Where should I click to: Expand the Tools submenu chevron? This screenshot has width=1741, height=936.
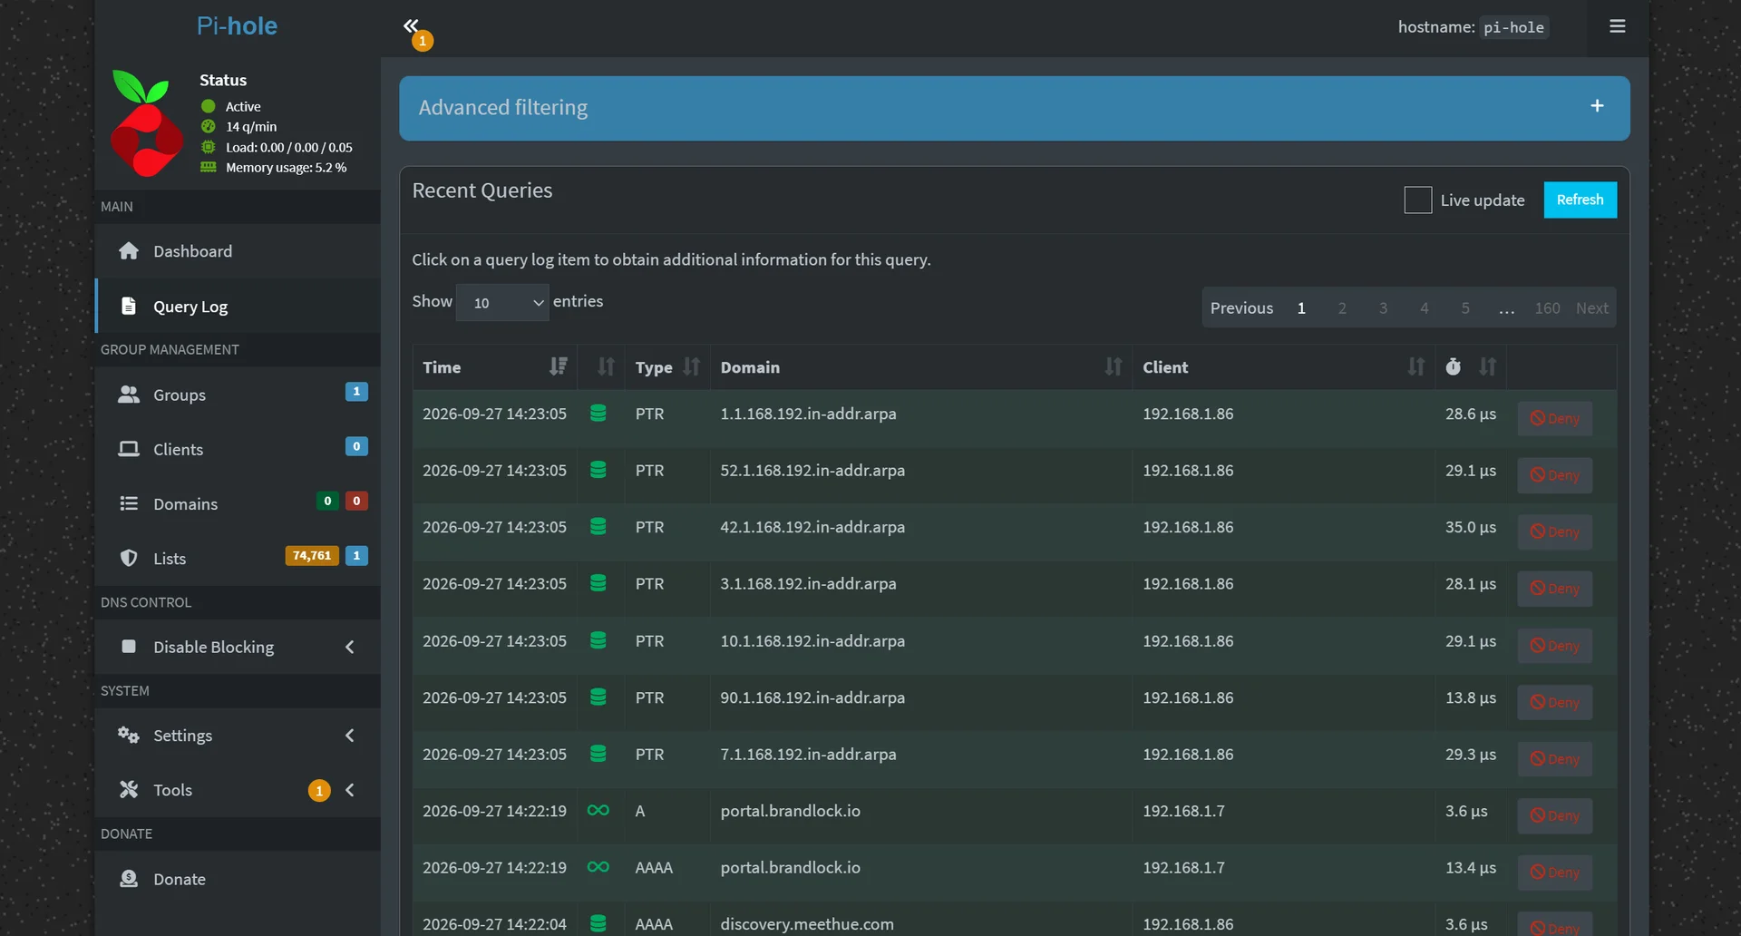[350, 790]
